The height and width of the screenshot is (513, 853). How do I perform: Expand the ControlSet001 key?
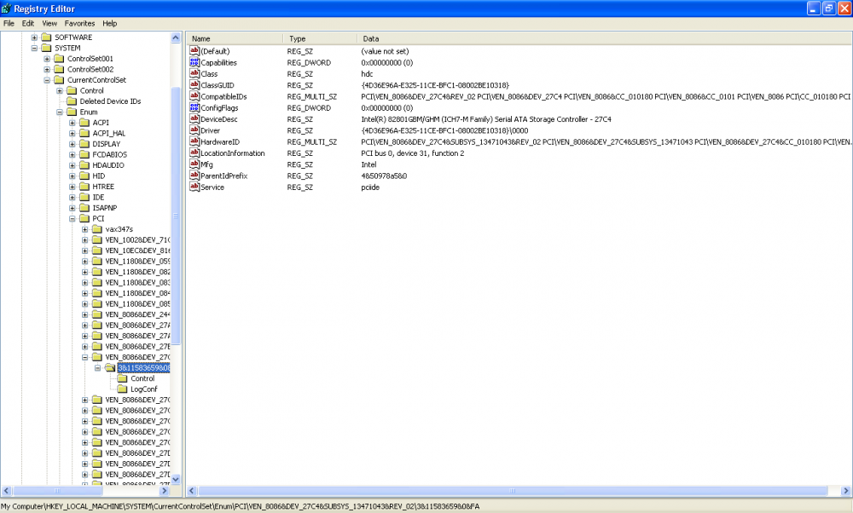[x=47, y=59]
